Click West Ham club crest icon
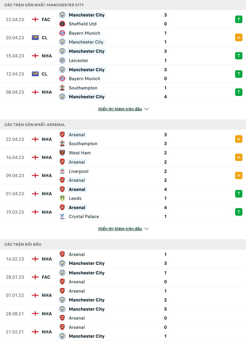Image resolution: width=246 pixels, height=341 pixels. (x=62, y=153)
